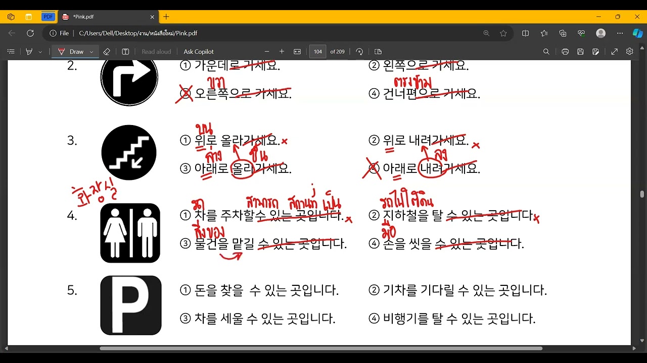The height and width of the screenshot is (363, 647).
Task: Toggle fit to width
Action: tap(297, 51)
